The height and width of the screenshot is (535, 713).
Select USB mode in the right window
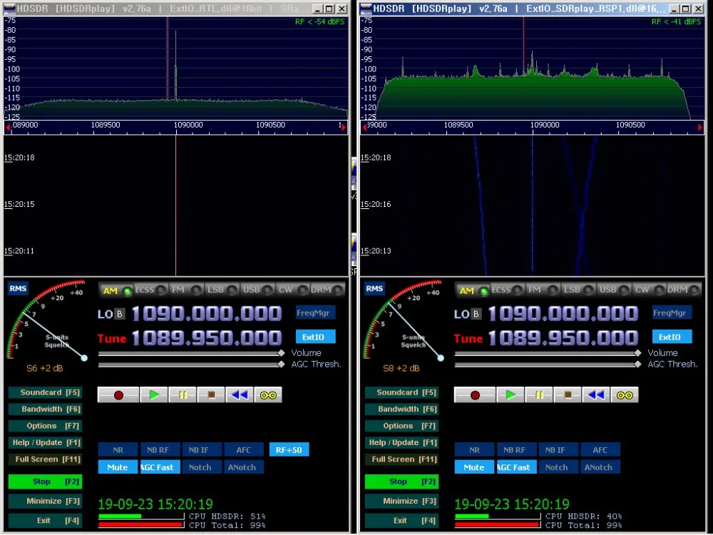point(615,290)
